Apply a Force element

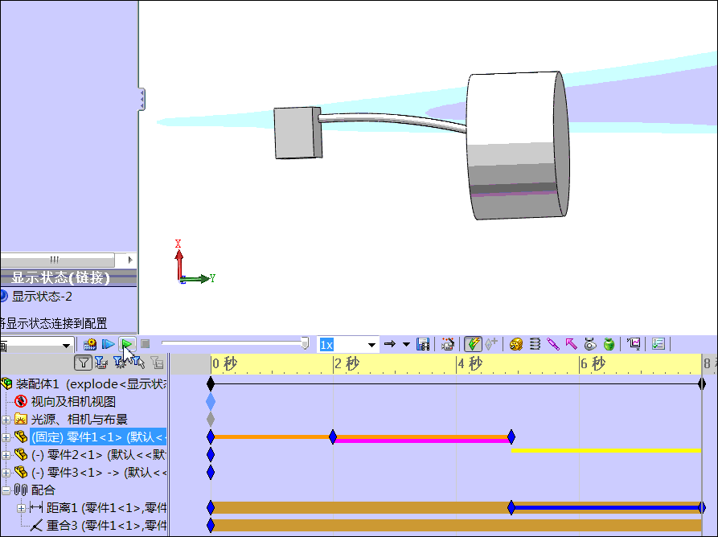click(x=571, y=344)
